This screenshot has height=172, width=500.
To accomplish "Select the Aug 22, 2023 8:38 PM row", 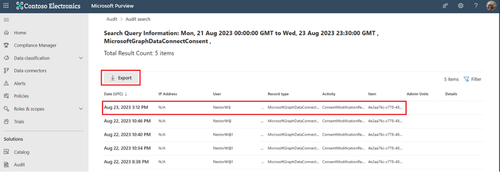I will [294, 162].
